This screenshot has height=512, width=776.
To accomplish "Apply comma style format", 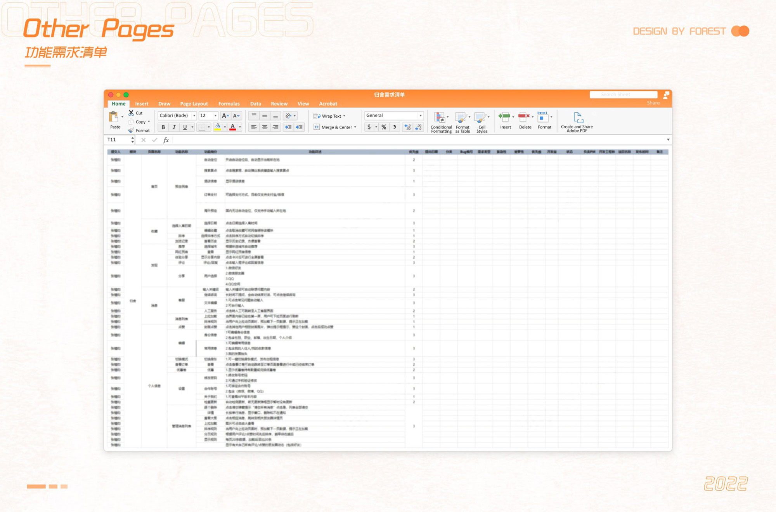I will (395, 127).
